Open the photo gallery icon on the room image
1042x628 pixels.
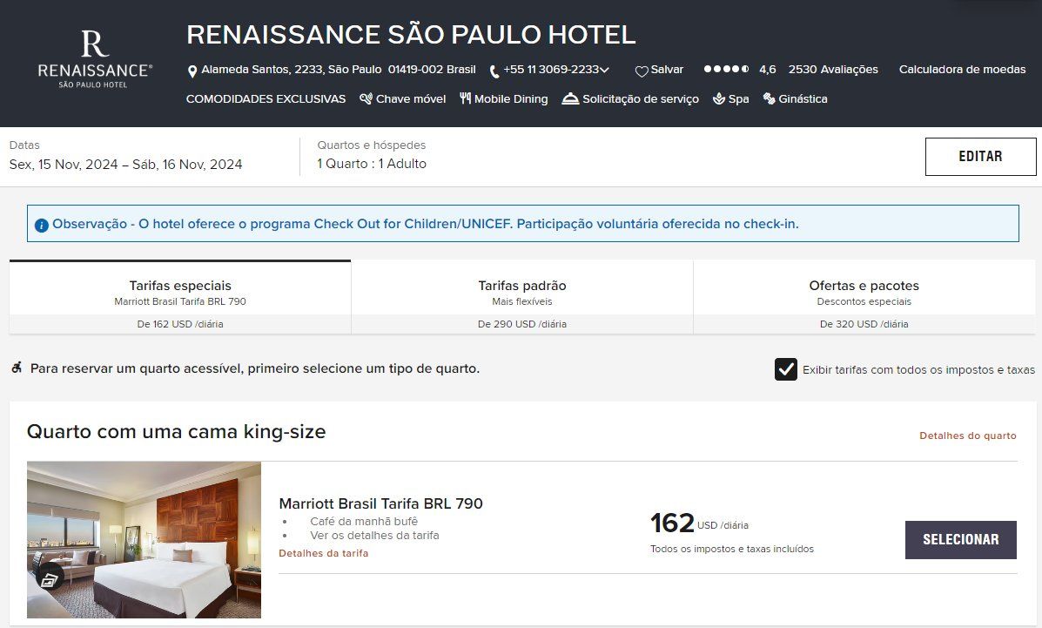[50, 577]
